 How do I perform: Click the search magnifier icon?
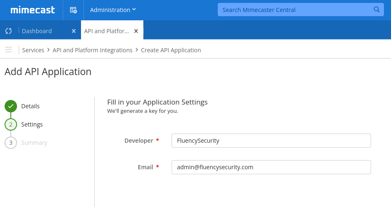coord(376,10)
